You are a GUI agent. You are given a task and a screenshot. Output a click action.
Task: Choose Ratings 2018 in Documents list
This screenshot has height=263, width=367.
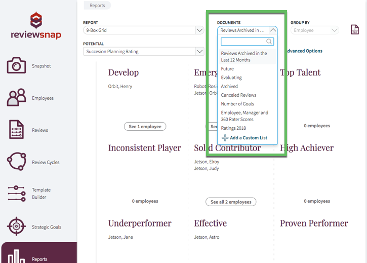point(233,128)
